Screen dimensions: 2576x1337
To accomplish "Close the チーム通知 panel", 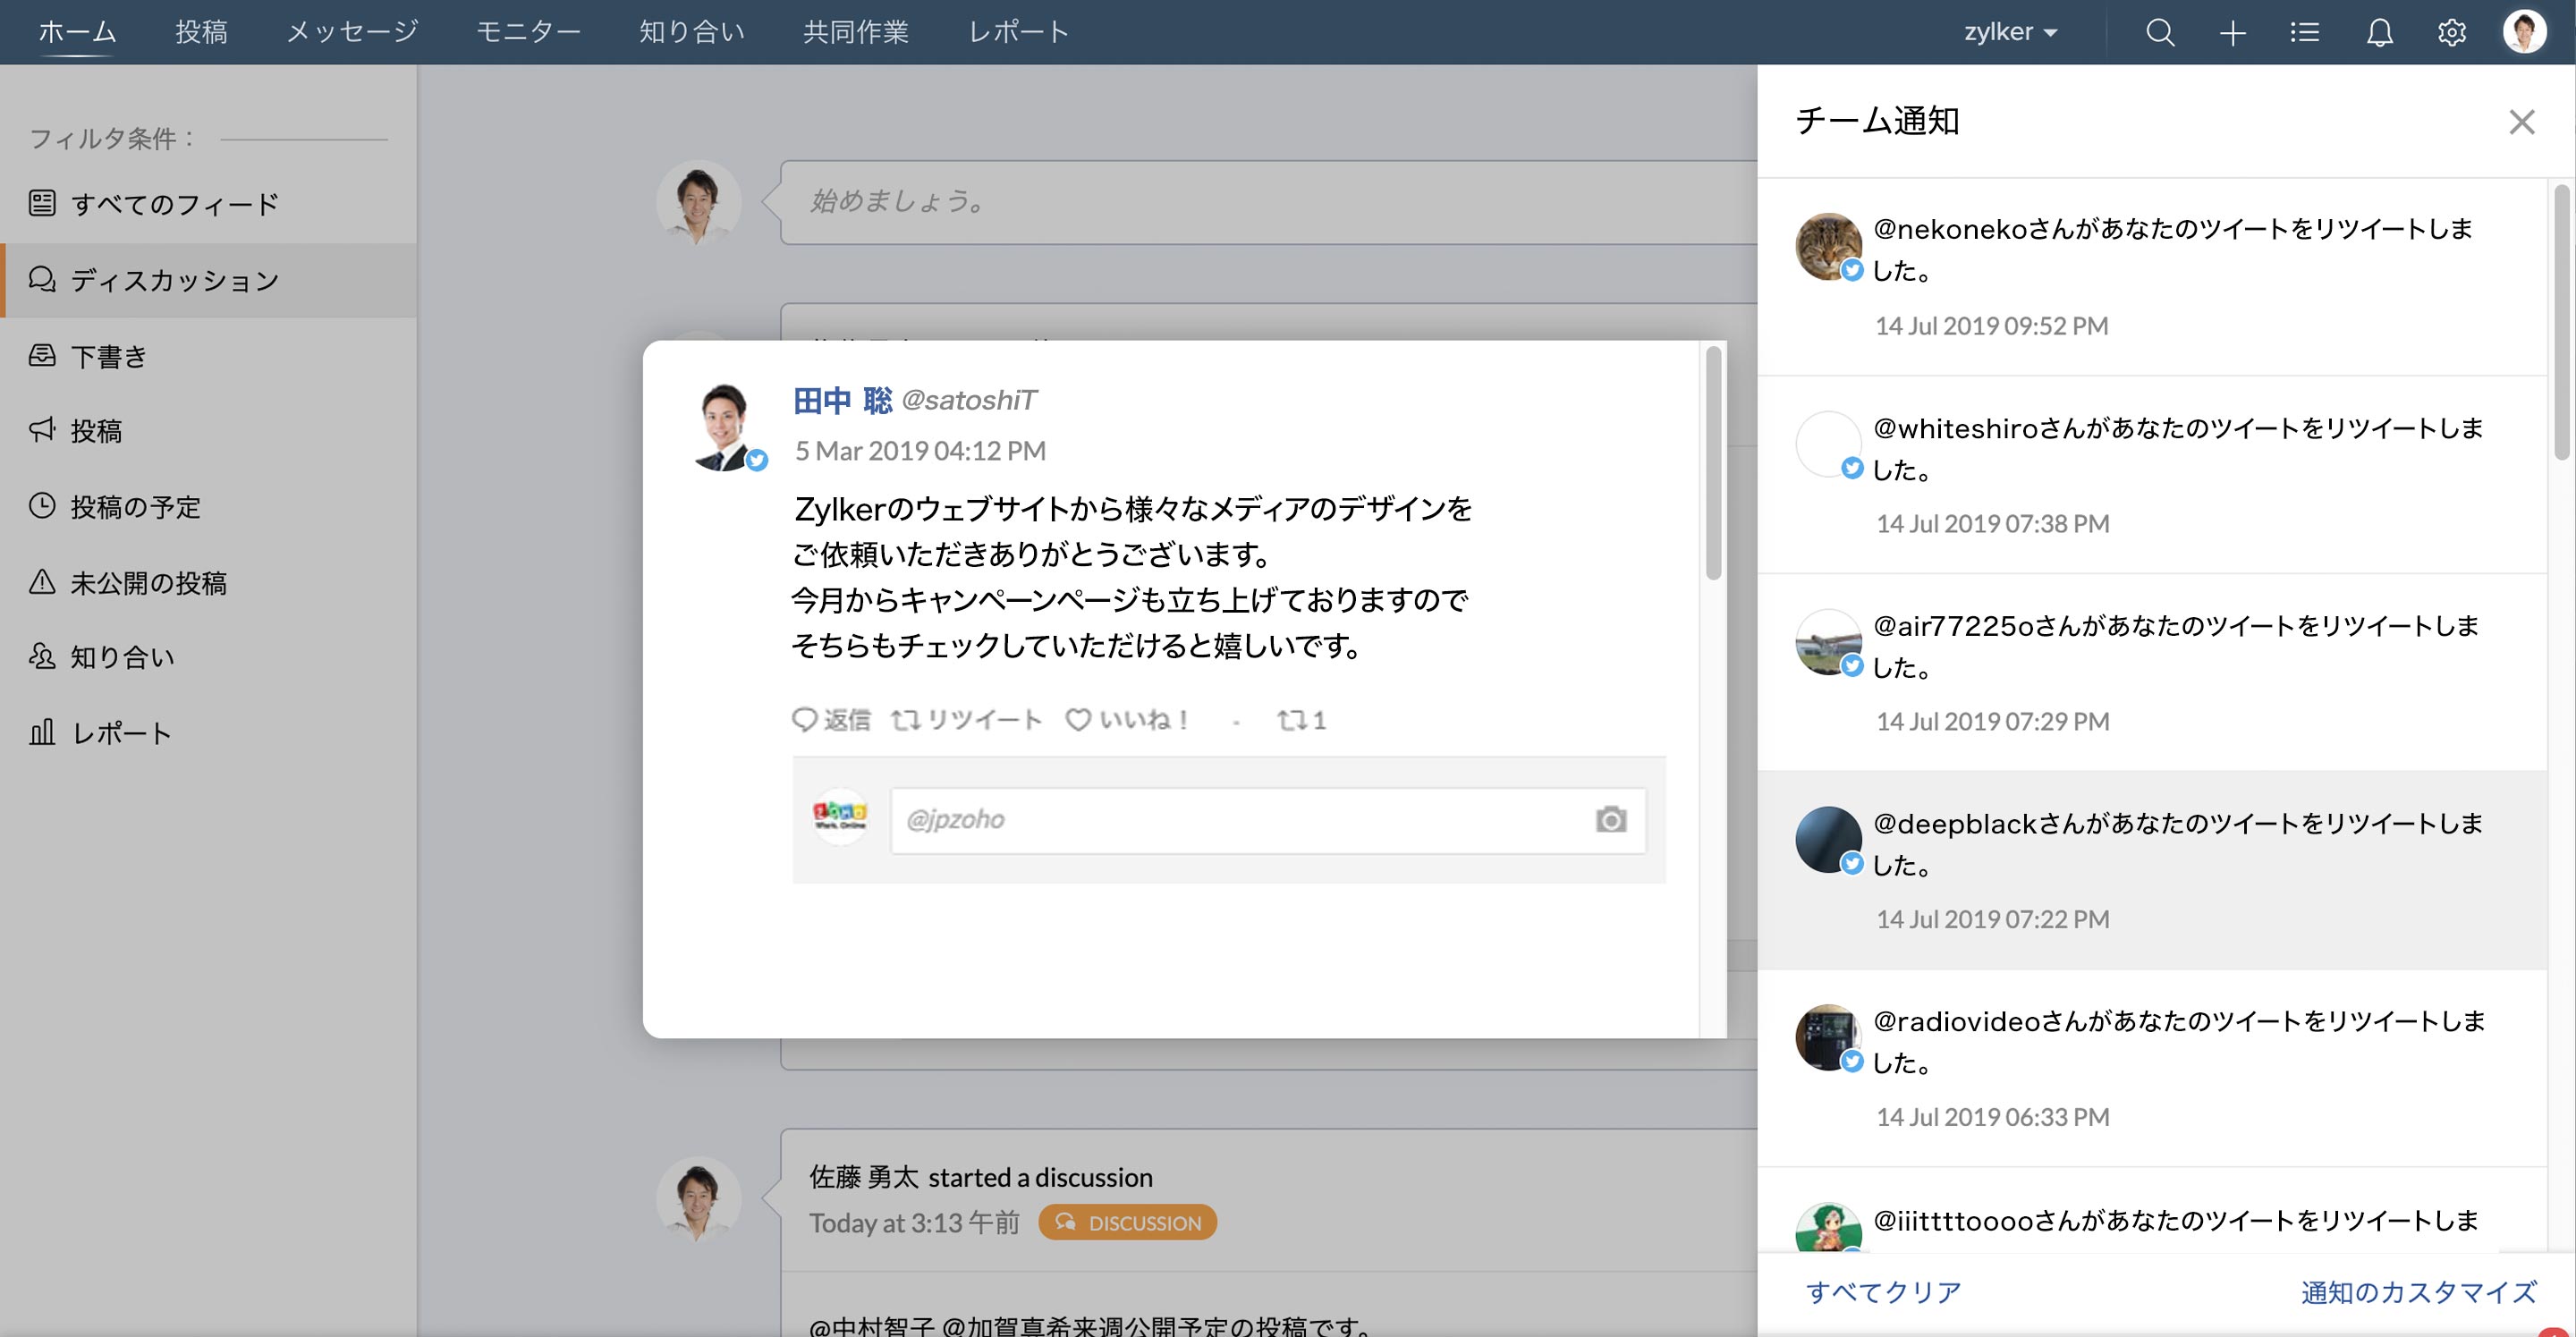I will pos(2522,122).
